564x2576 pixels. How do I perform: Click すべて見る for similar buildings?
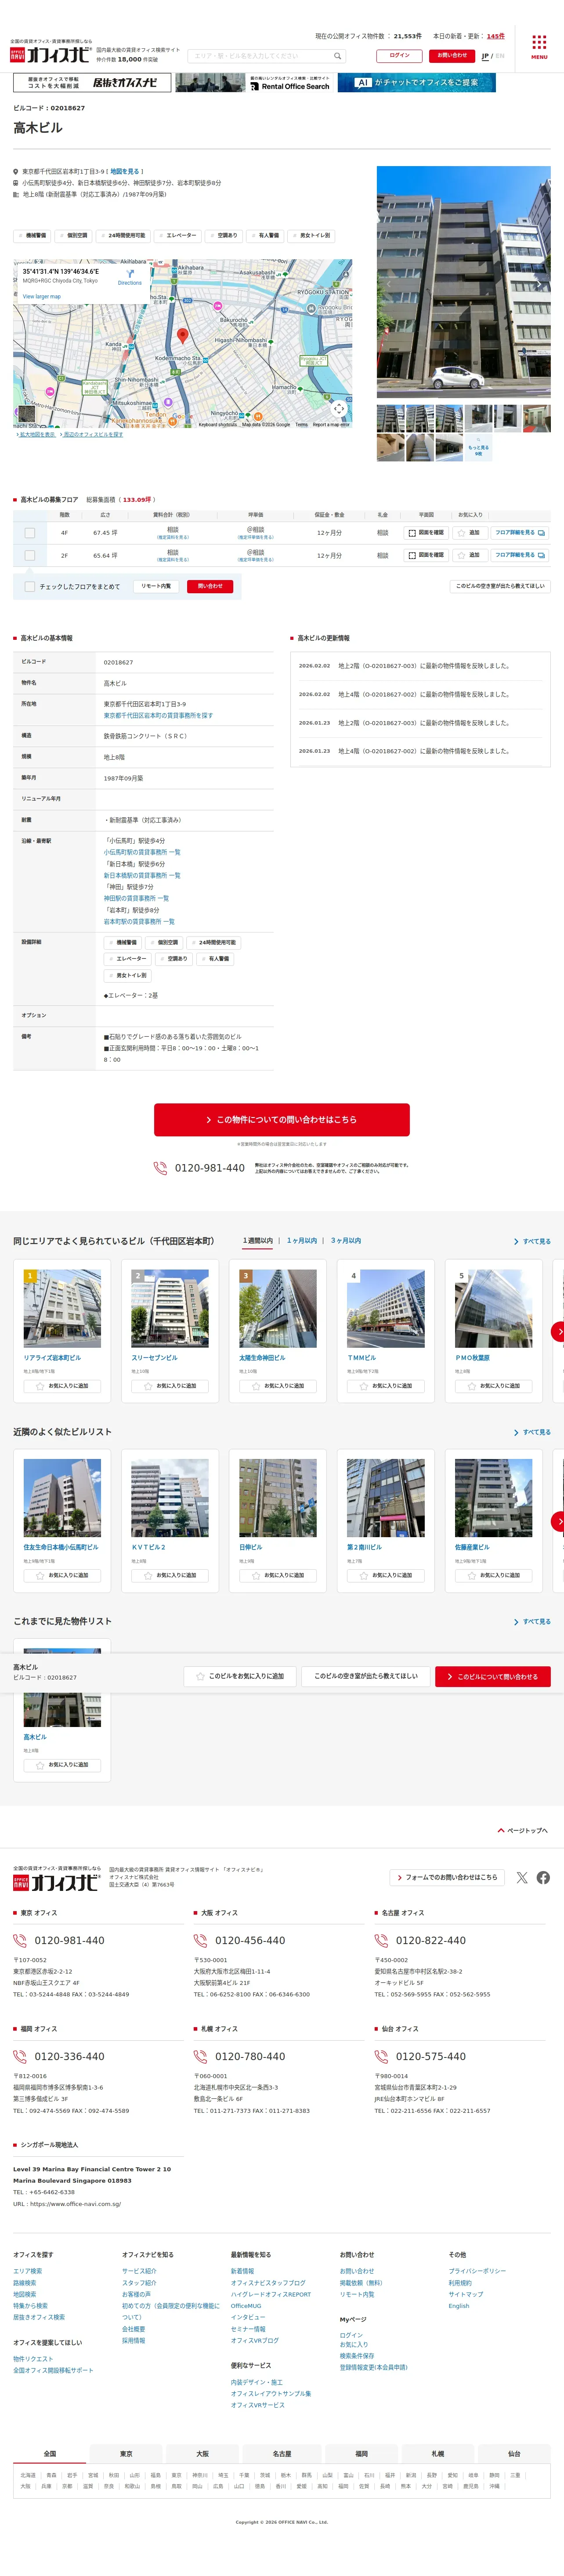pos(532,1432)
